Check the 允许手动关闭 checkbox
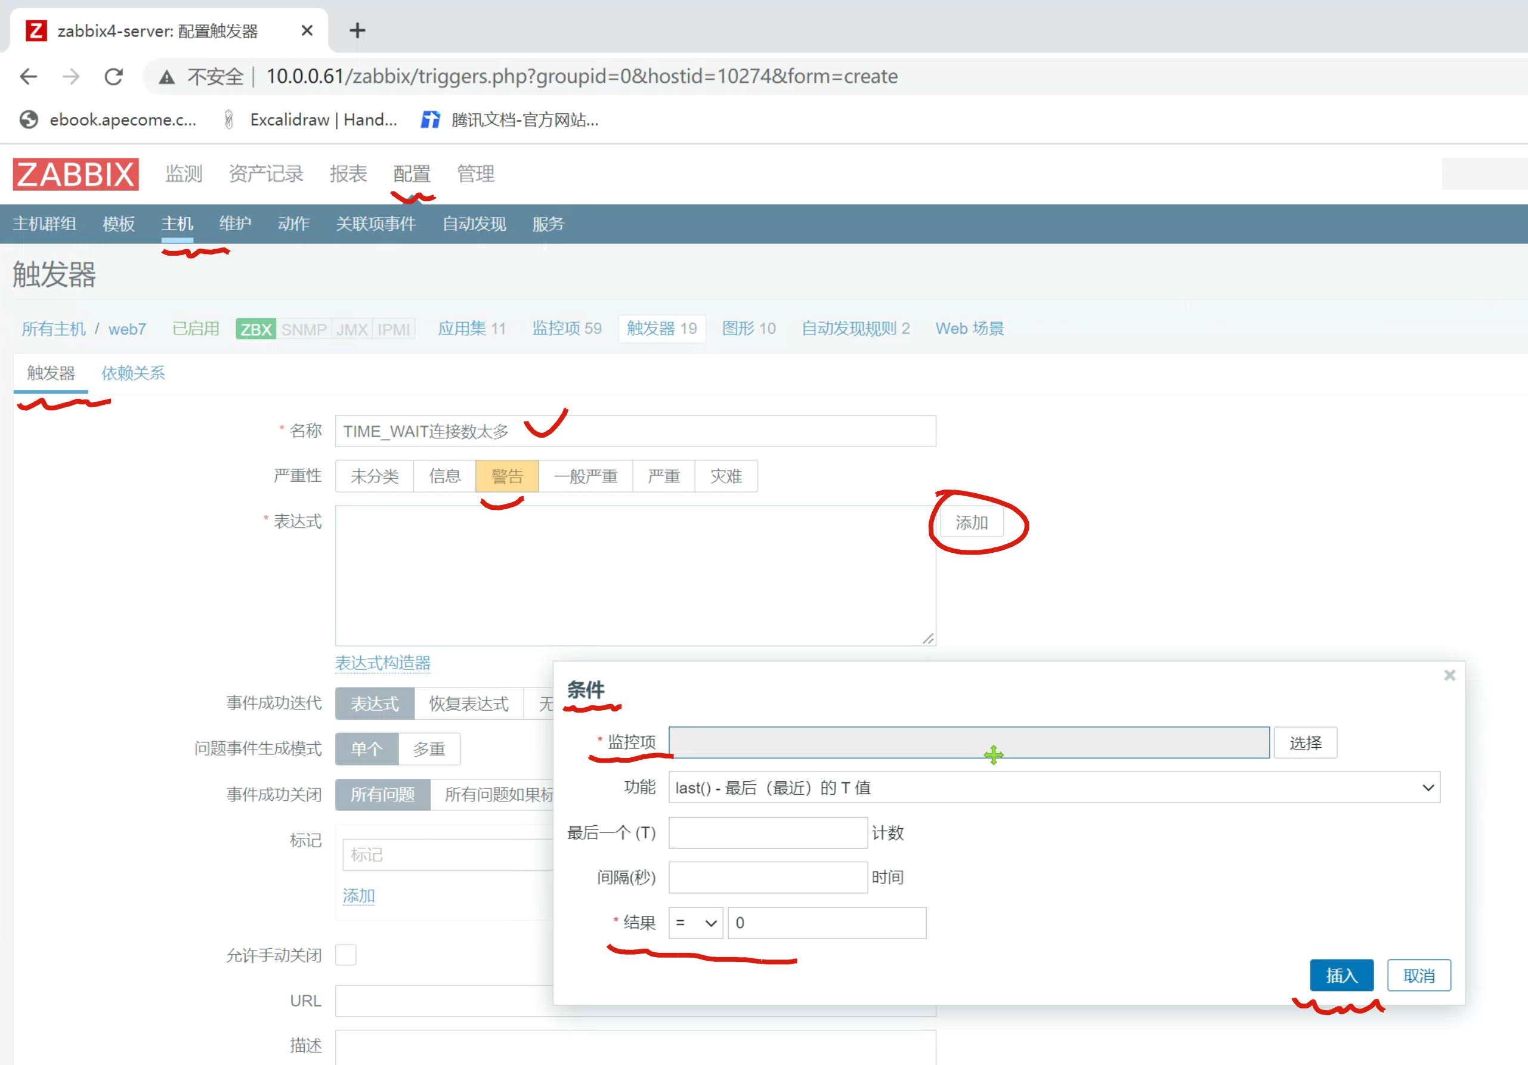Screen dimensions: 1528x1065 [x=345, y=955]
